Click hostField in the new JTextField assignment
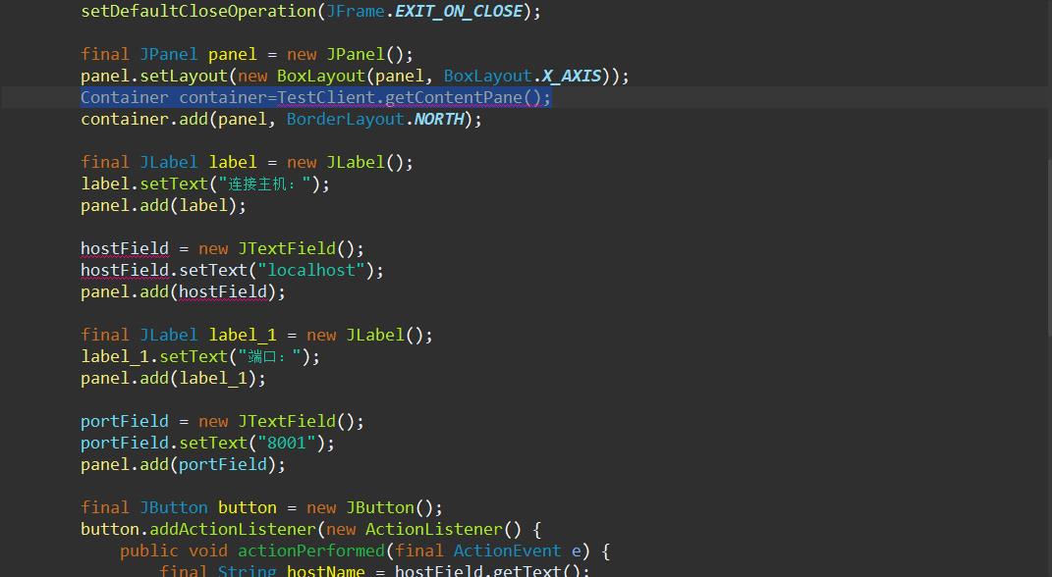 (x=124, y=248)
